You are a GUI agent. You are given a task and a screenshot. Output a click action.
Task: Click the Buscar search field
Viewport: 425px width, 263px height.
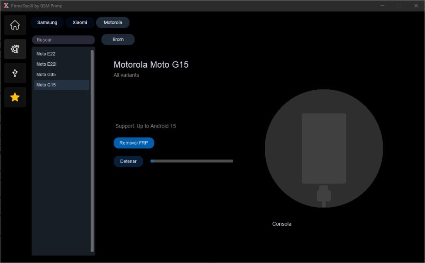tap(64, 40)
